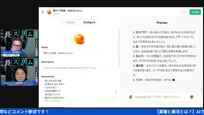The width and height of the screenshot is (204, 115).
Task: Click the orange mandarin profile image
Action: point(79,39)
